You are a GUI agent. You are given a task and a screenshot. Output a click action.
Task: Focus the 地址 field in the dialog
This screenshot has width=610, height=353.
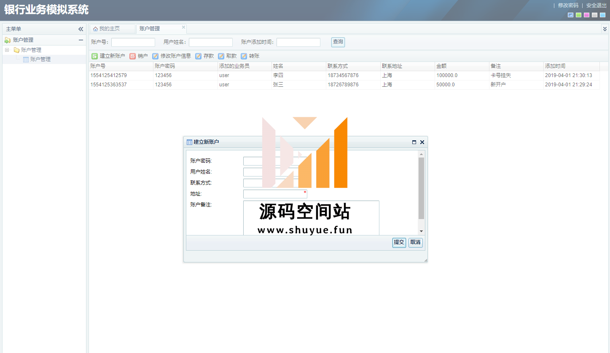coord(275,194)
